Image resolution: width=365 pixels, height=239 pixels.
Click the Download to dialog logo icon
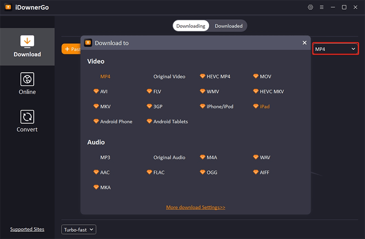tap(88, 42)
